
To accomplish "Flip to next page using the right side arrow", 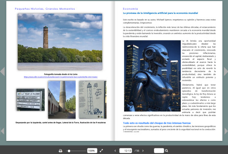I will (225, 71).
